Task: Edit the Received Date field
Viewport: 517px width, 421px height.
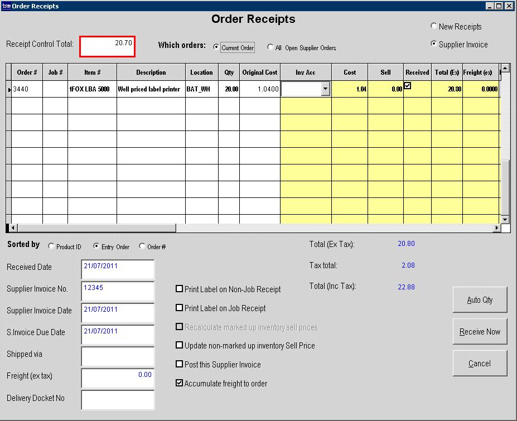Action: click(x=118, y=269)
